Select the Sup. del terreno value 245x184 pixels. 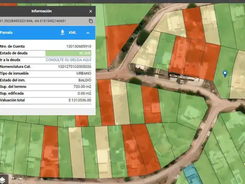[82, 87]
